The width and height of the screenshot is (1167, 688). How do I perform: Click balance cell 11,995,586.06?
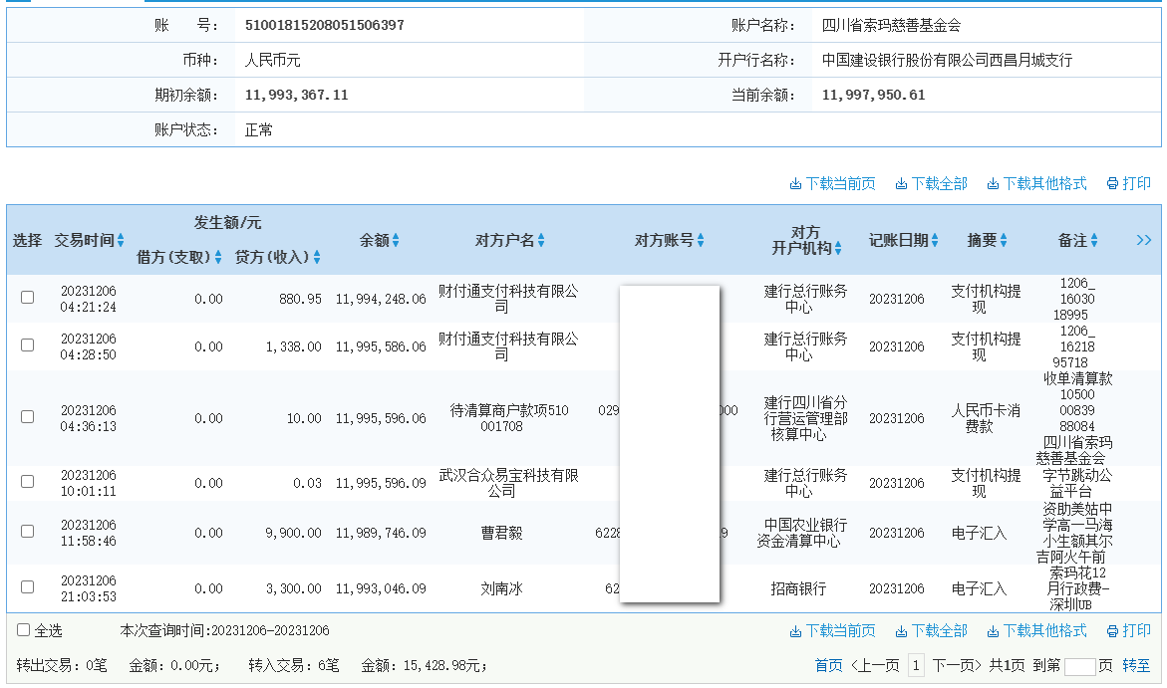pos(381,346)
